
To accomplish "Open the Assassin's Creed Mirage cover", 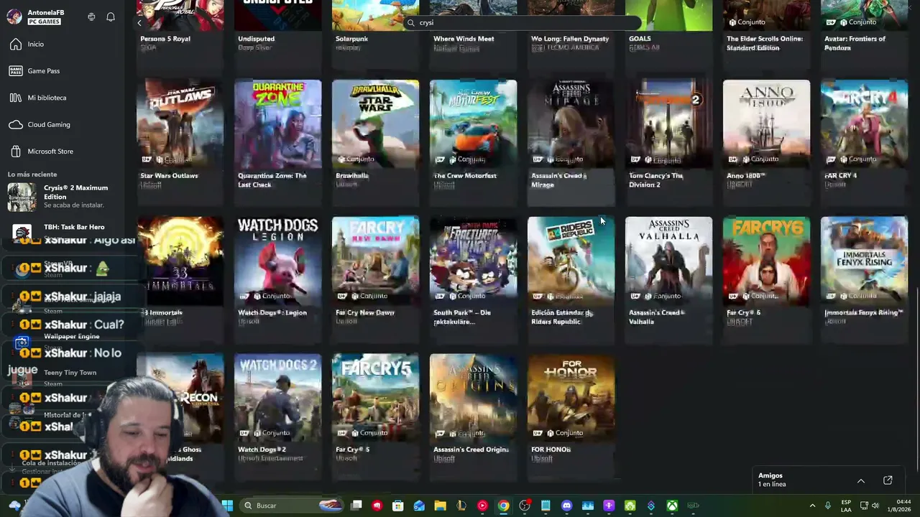I will [571, 124].
